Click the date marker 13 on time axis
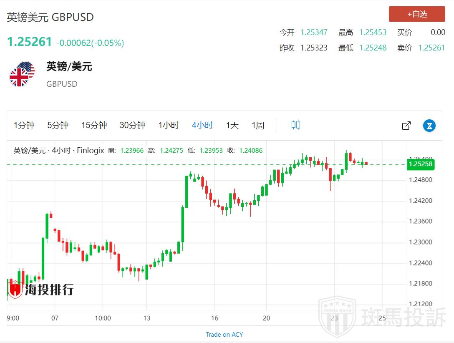The image size is (454, 343). point(146,318)
